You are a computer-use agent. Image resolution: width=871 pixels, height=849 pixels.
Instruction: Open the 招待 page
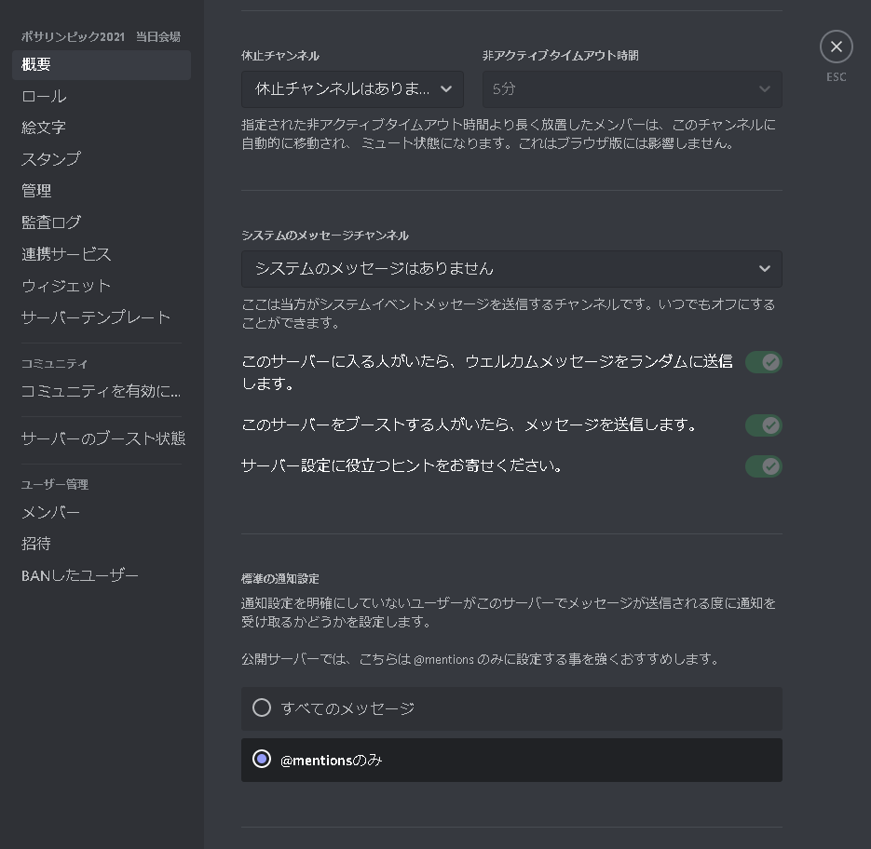pos(102,544)
